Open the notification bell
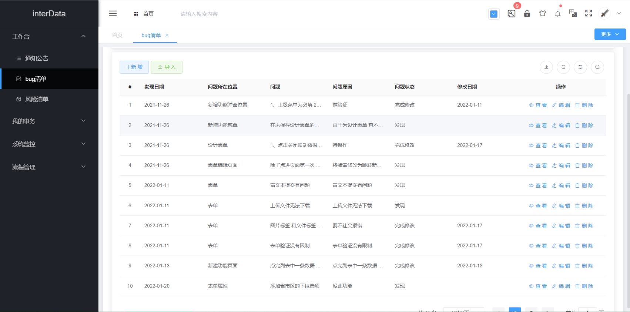630x312 pixels. tap(558, 14)
